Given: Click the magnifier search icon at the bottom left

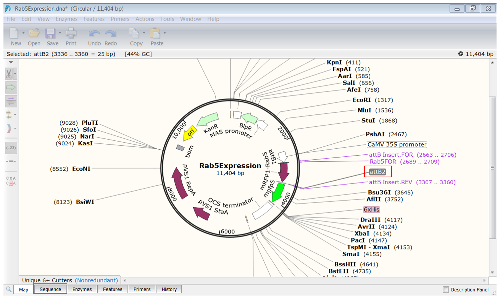Looking at the screenshot, I should 9,289.
